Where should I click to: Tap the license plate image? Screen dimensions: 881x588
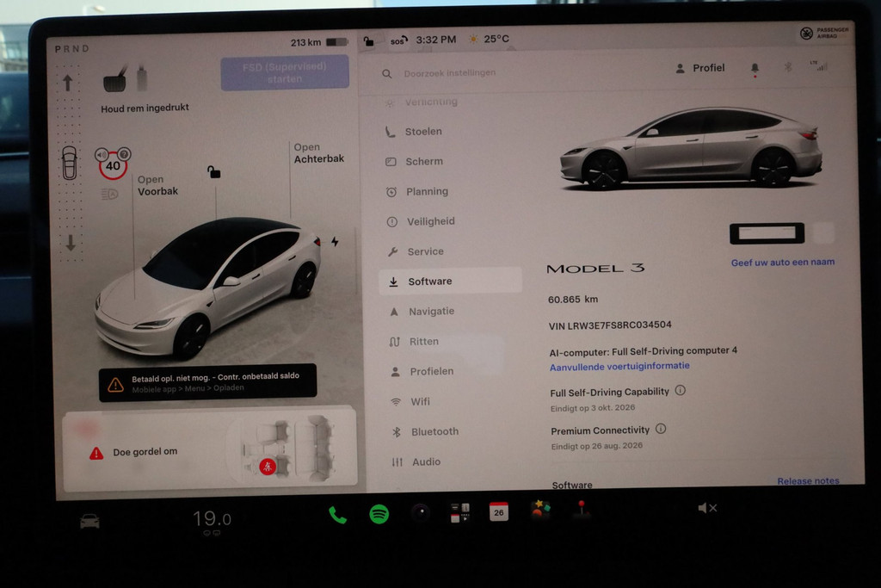click(767, 233)
